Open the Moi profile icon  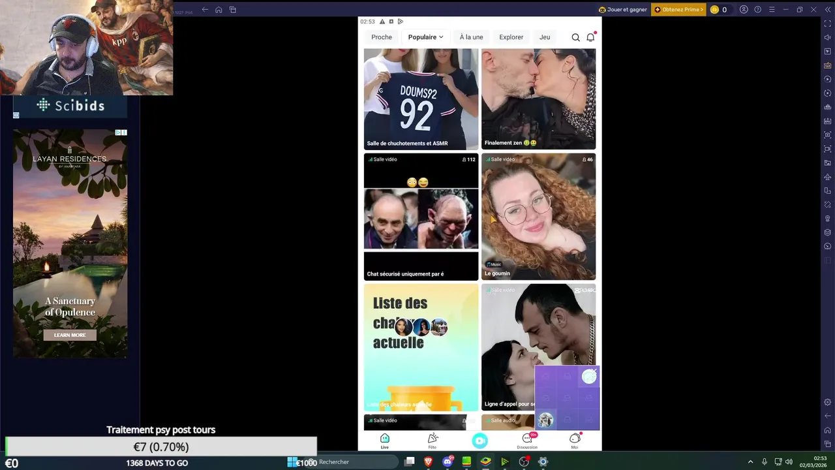(x=575, y=441)
